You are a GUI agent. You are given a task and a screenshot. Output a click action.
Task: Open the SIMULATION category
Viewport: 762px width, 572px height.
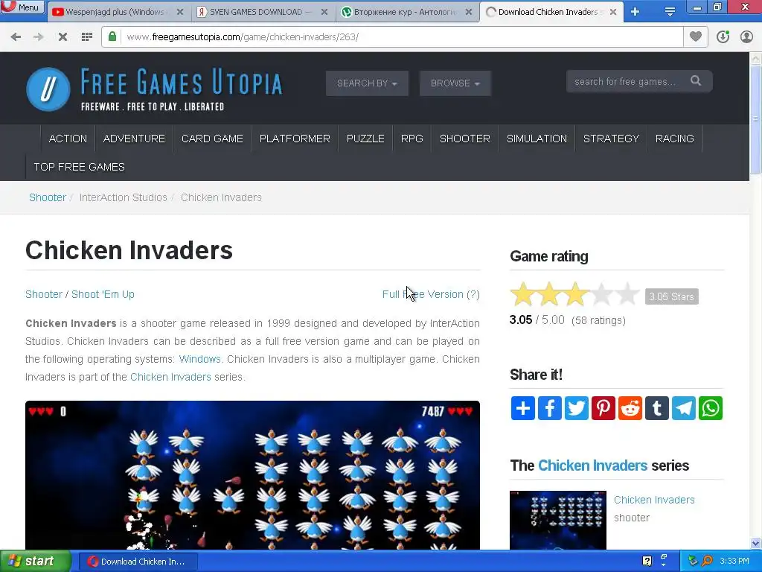[537, 139]
